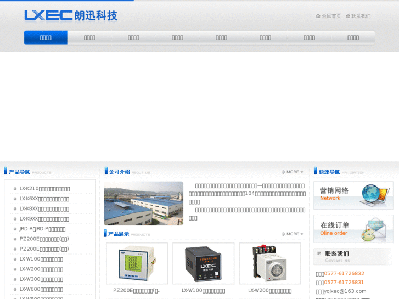The width and height of the screenshot is (399, 299).
Task: Click the 公司介绍 ABOUT US section heading
Action: click(x=127, y=172)
